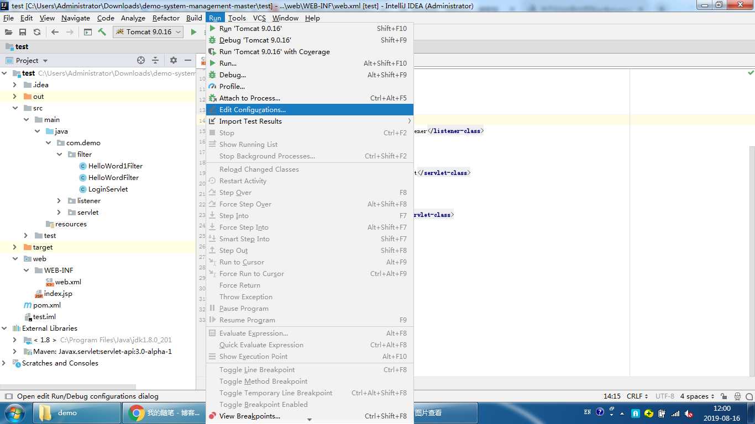
Task: Click the EN language indicator in system tray
Action: point(587,412)
